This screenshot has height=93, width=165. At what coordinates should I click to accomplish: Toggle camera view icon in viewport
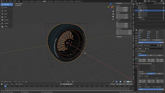(x=113, y=17)
